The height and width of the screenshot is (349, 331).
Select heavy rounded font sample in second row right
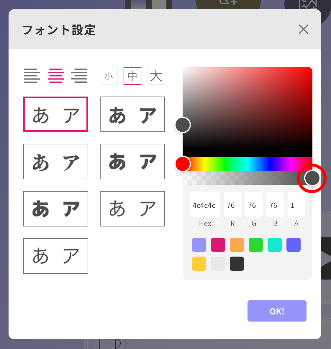tap(132, 162)
